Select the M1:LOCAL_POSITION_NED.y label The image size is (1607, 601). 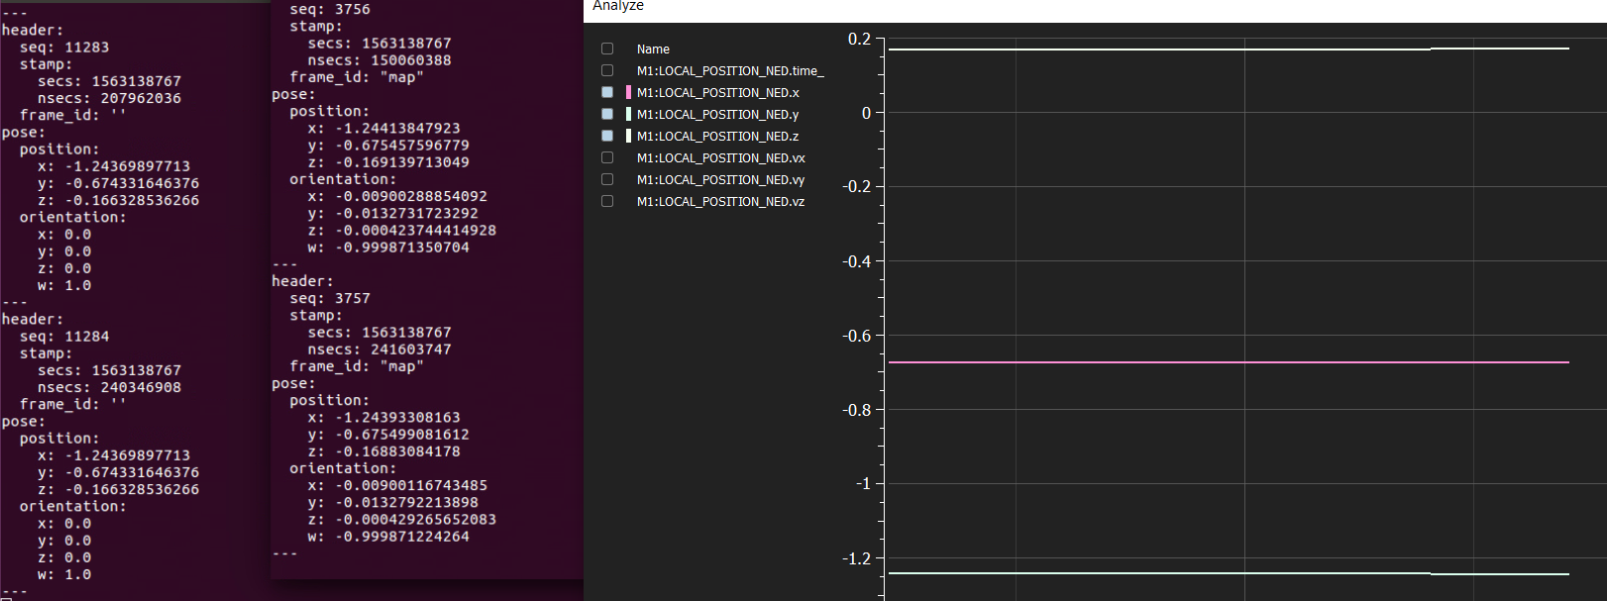(718, 115)
